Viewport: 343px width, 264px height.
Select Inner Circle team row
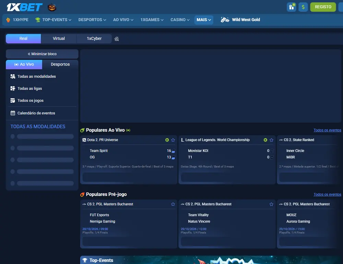pyautogui.click(x=295, y=151)
